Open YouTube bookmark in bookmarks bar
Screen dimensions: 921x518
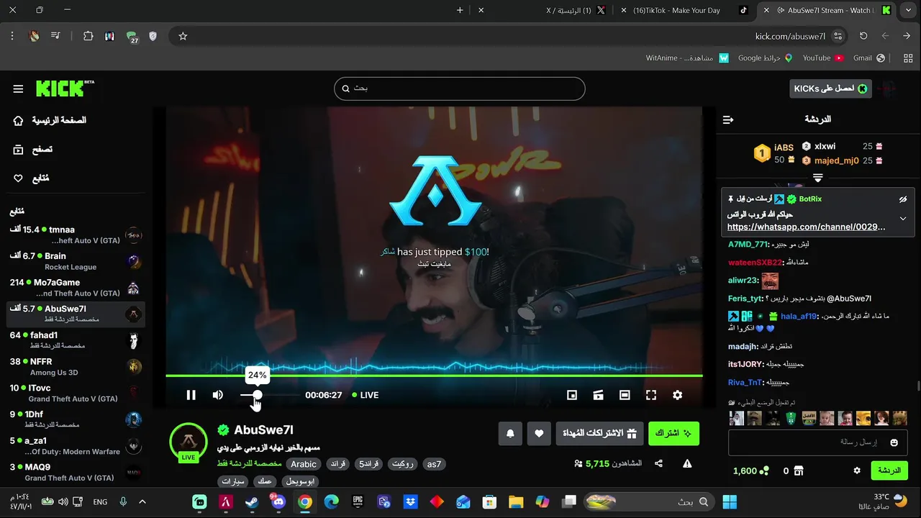[823, 58]
